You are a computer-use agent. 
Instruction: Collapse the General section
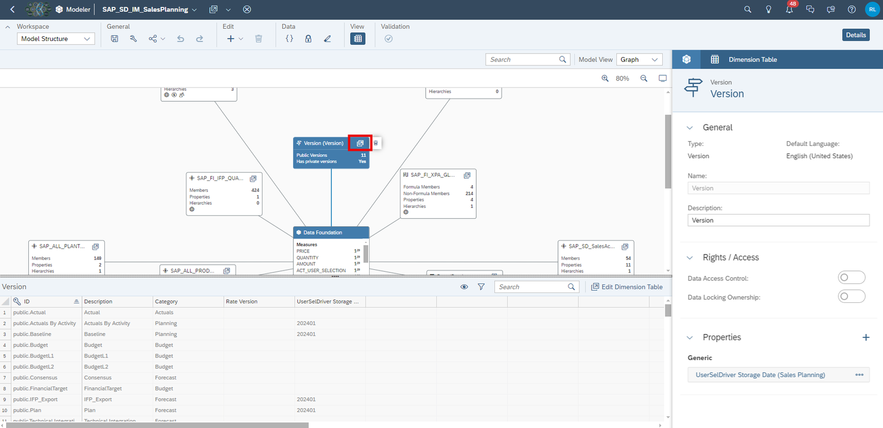690,128
